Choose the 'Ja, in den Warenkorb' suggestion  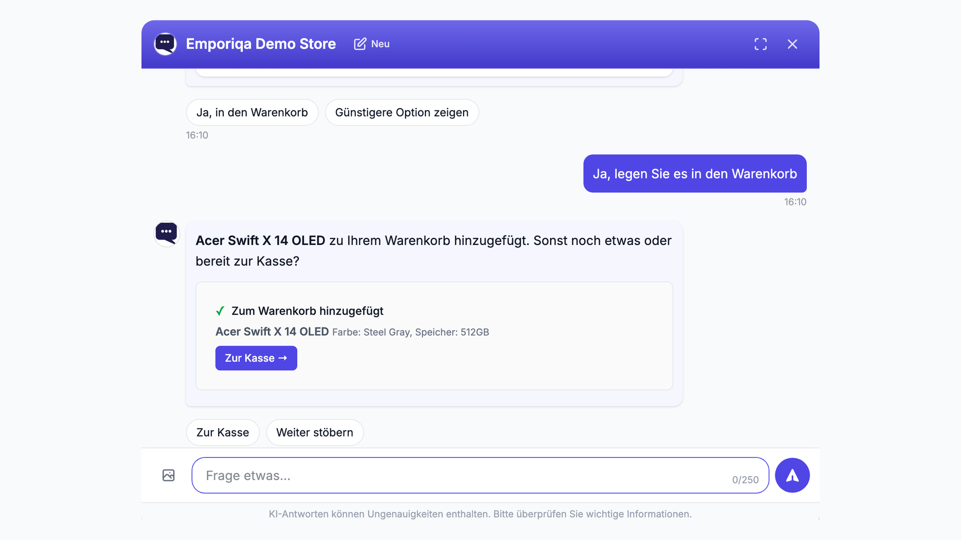[x=252, y=112]
